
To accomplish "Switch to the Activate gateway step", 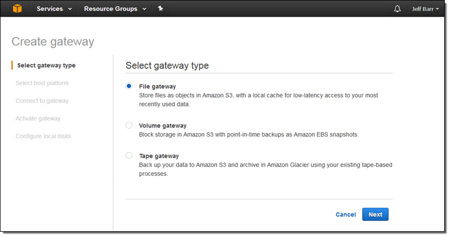I will (38, 119).
